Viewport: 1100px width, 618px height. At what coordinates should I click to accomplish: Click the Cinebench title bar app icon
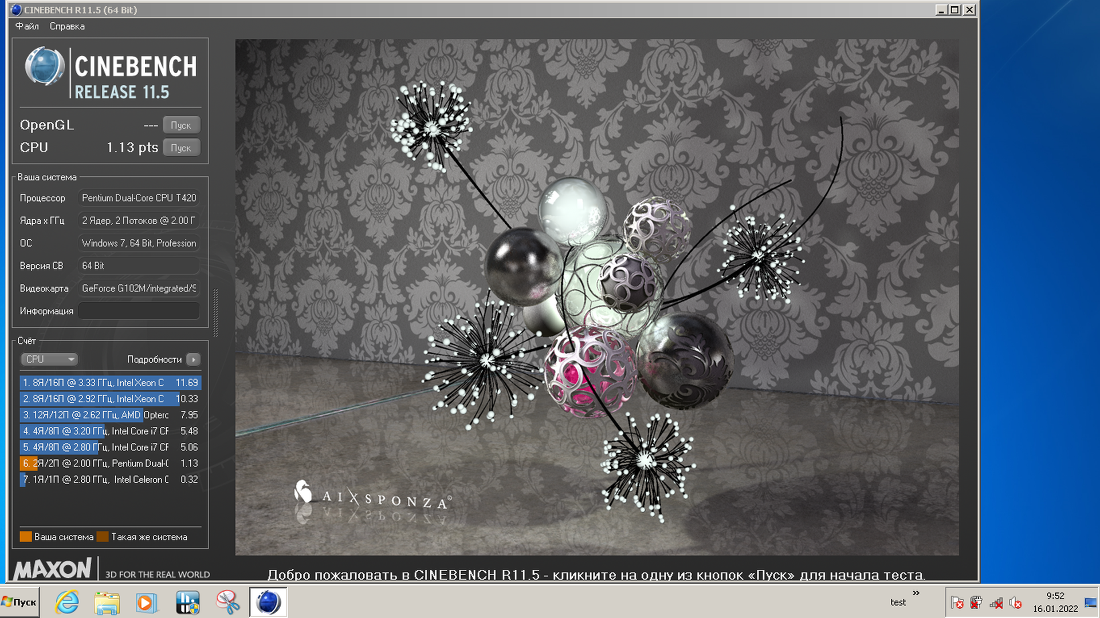click(16, 10)
